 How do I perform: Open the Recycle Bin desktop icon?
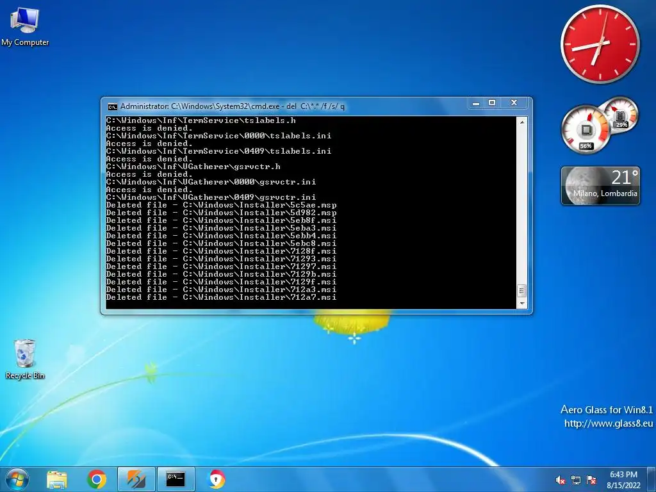[x=25, y=359]
